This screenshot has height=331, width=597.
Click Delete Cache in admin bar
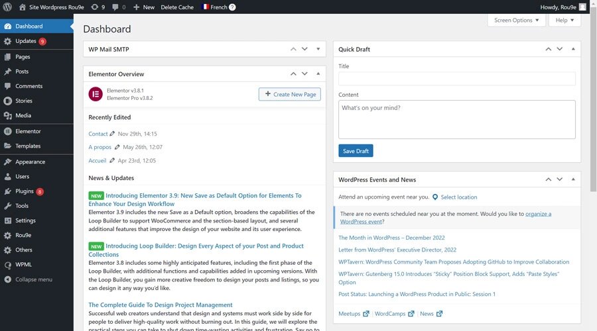177,7
